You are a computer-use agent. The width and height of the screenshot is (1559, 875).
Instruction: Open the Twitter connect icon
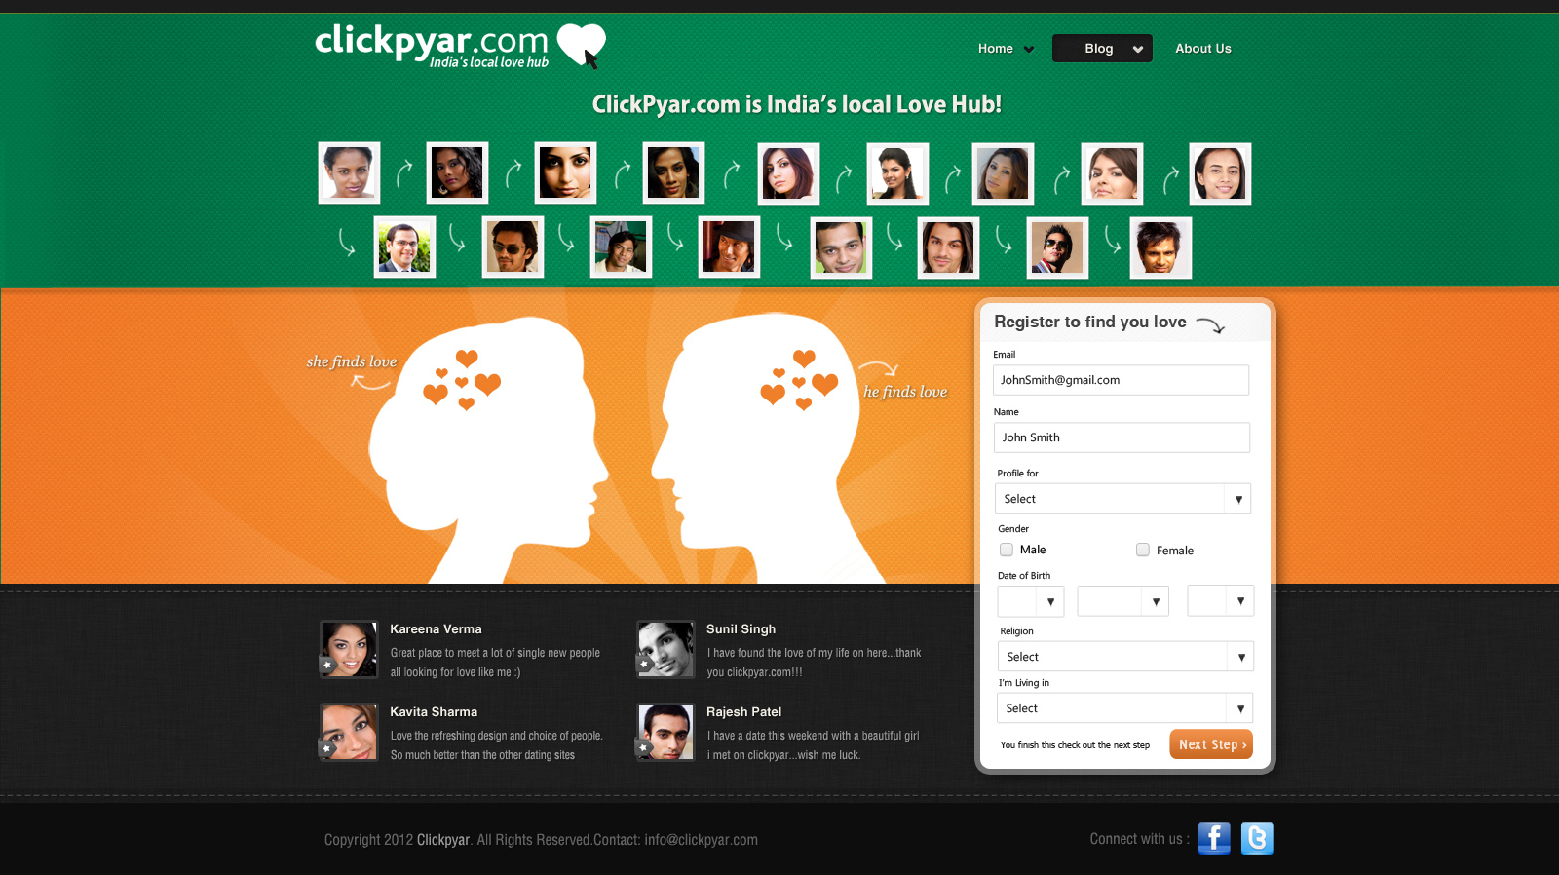pos(1257,838)
